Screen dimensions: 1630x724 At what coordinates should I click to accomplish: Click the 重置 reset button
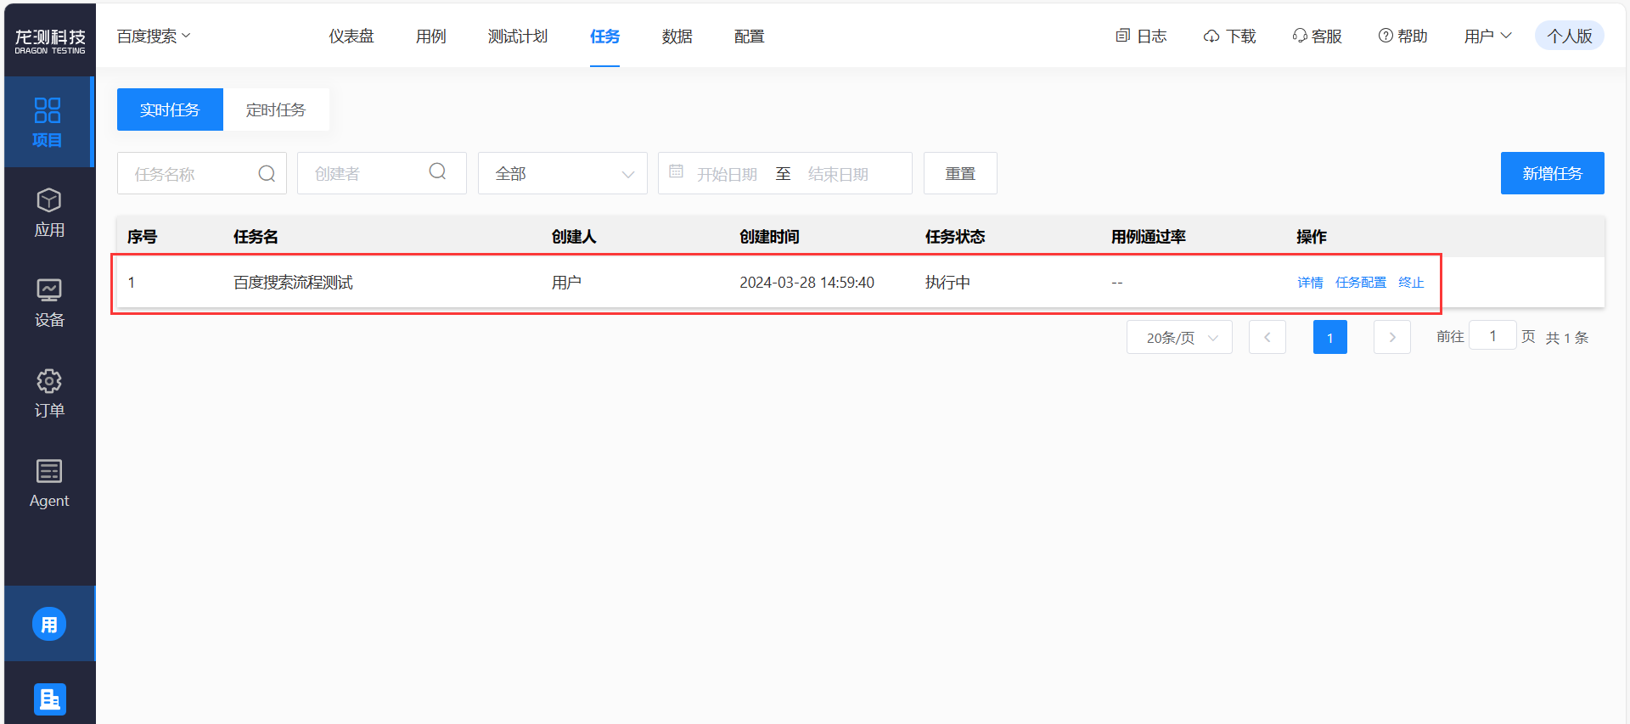[960, 173]
